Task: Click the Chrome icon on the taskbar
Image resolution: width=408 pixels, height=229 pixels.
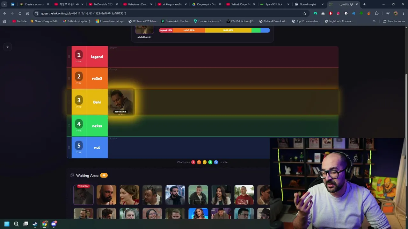Action: point(44,224)
